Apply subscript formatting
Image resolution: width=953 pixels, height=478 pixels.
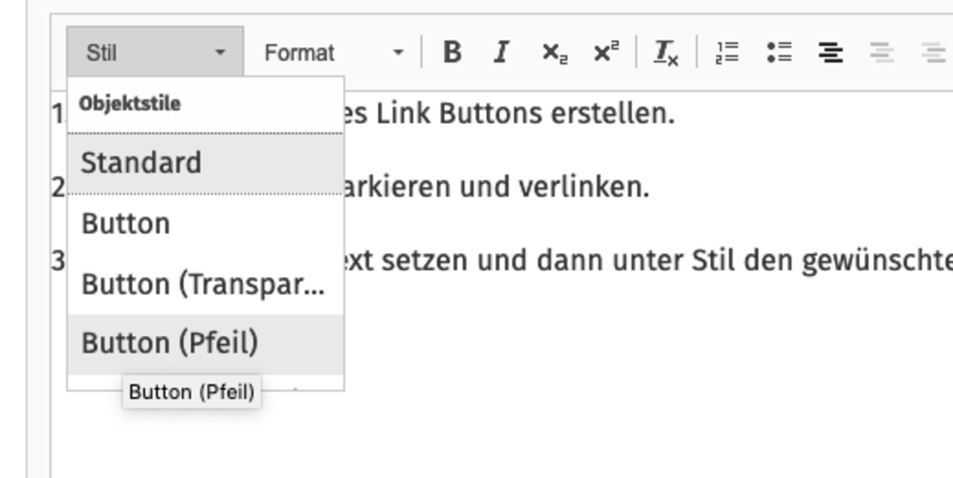[554, 53]
